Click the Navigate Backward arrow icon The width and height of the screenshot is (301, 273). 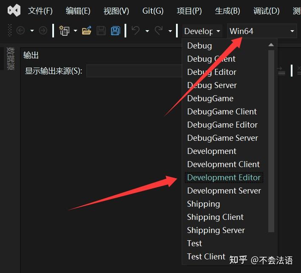coord(20,31)
